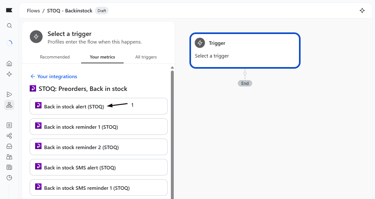Click the STOQ - Backinstock flow name
Screen dimensions: 375x199
(70, 11)
